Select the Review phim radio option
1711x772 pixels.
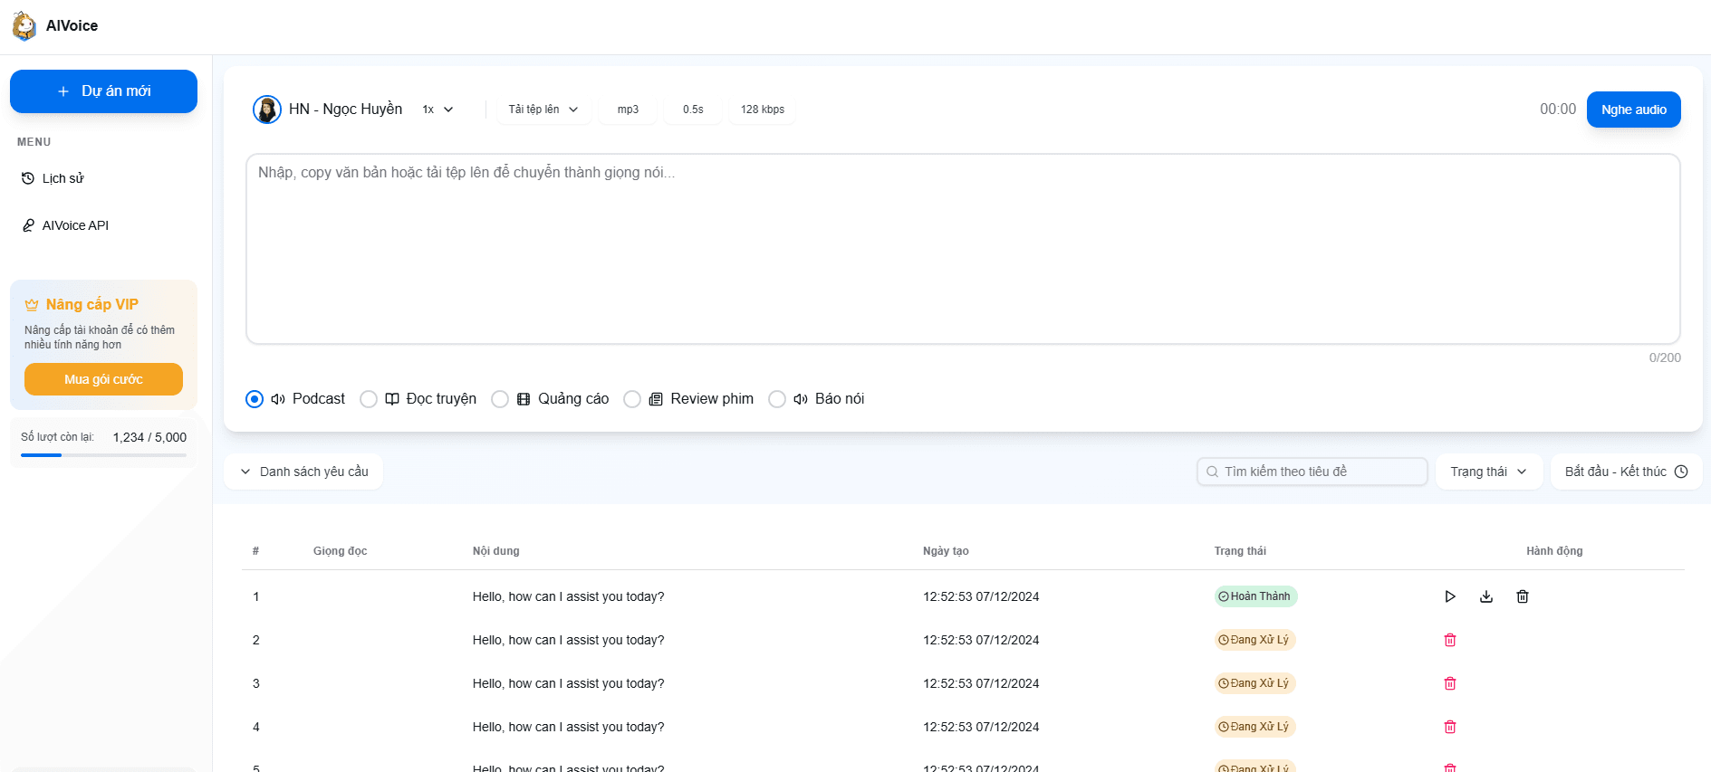coord(632,399)
